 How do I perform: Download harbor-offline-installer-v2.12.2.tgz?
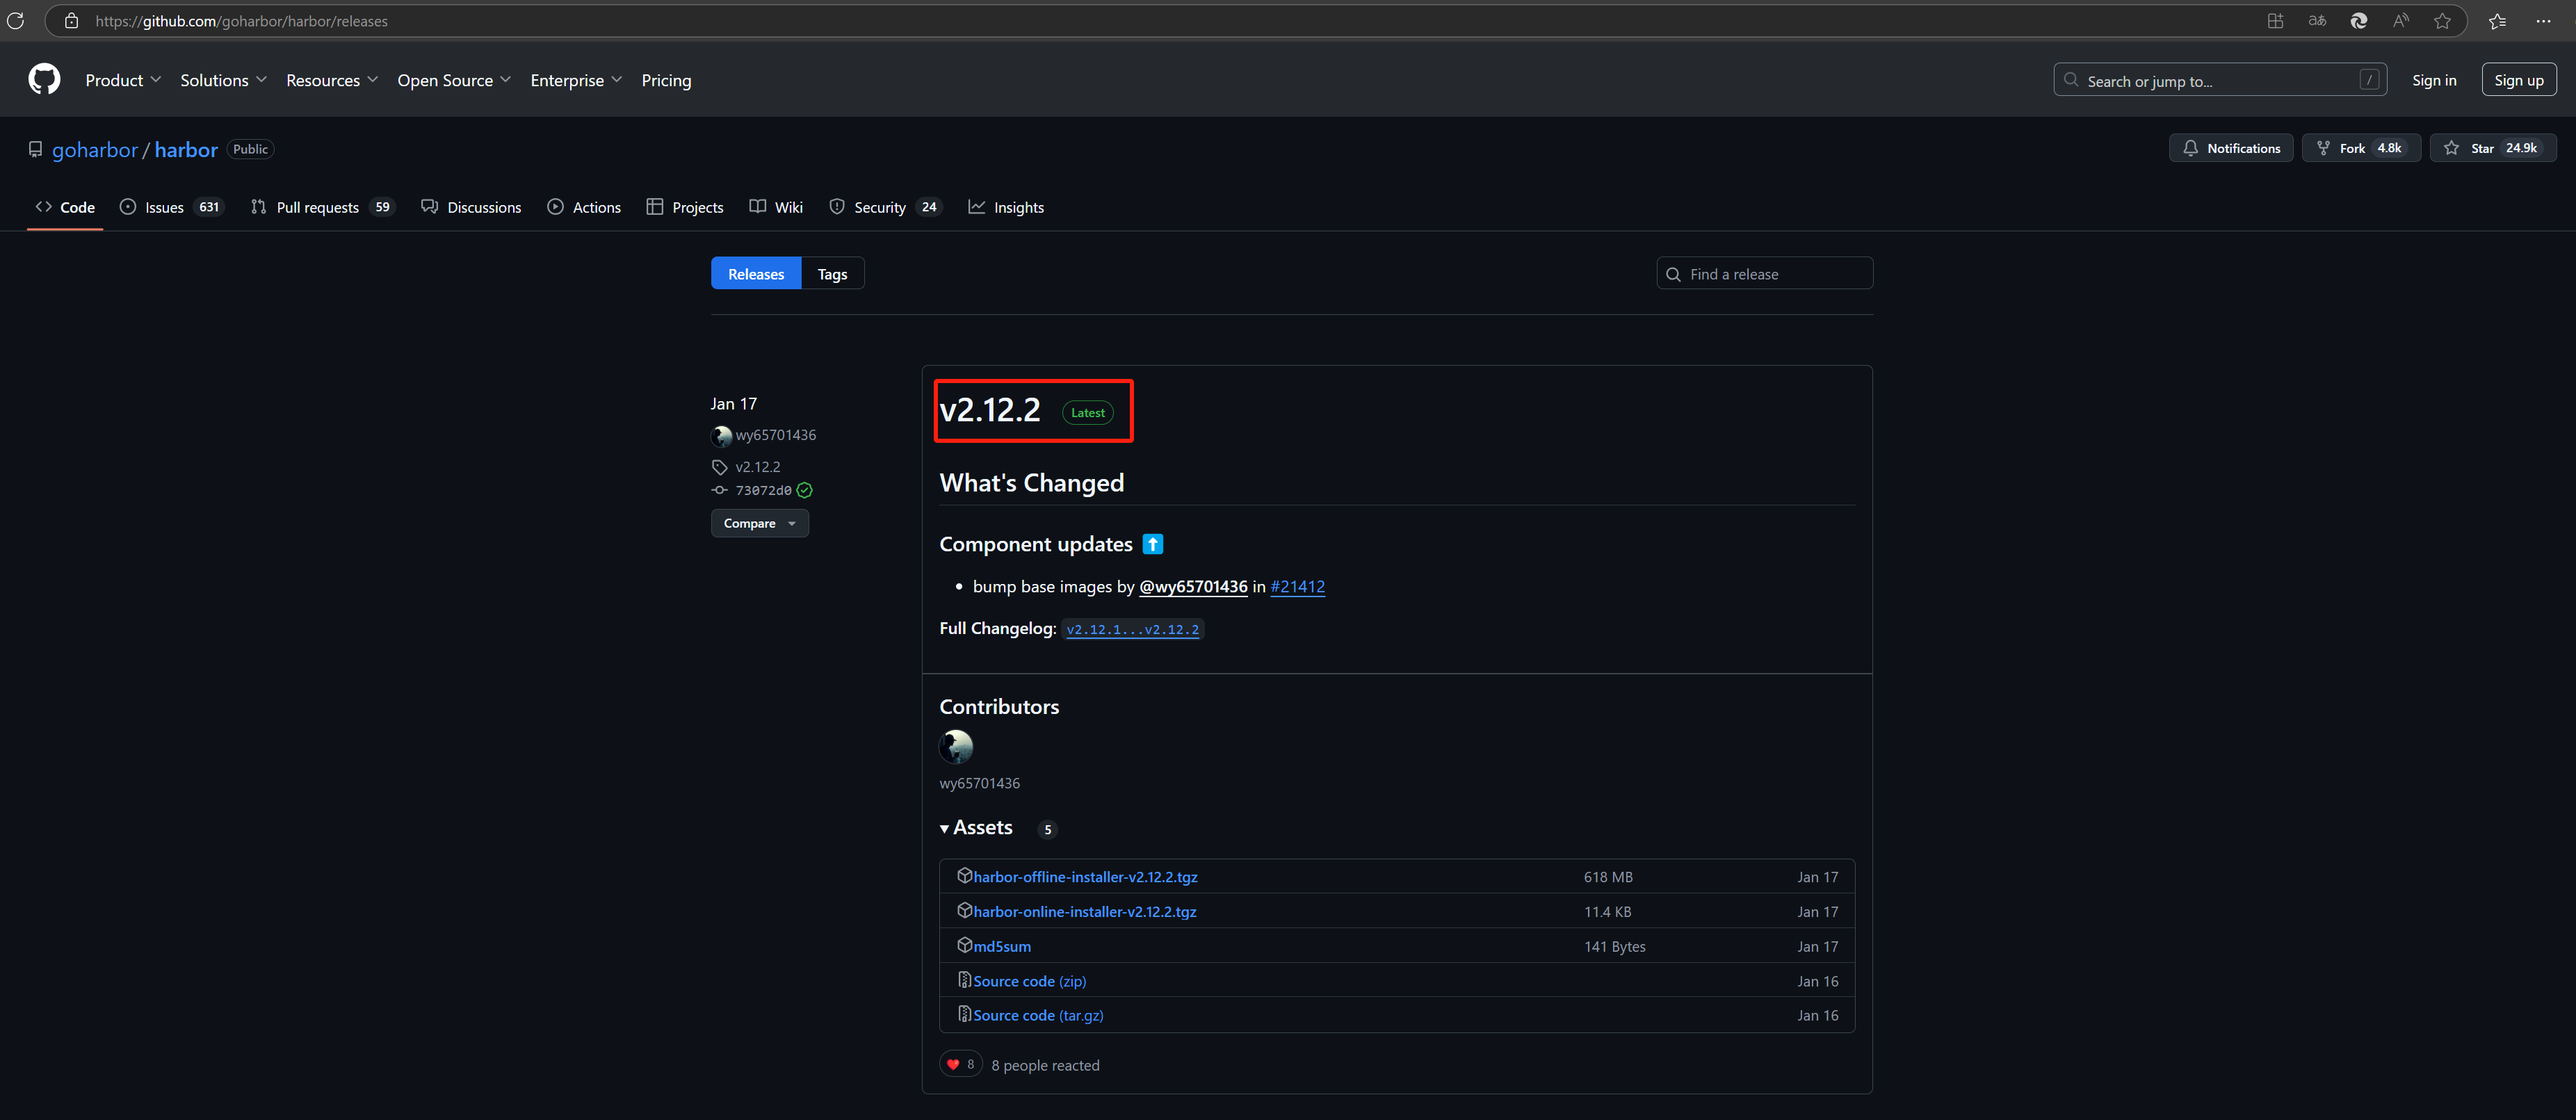[1085, 877]
